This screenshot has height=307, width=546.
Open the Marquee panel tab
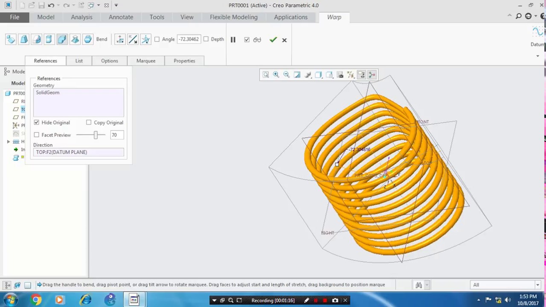tap(146, 61)
